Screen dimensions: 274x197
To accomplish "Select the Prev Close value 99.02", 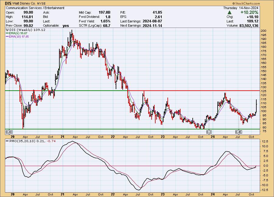I will click(x=28, y=25).
